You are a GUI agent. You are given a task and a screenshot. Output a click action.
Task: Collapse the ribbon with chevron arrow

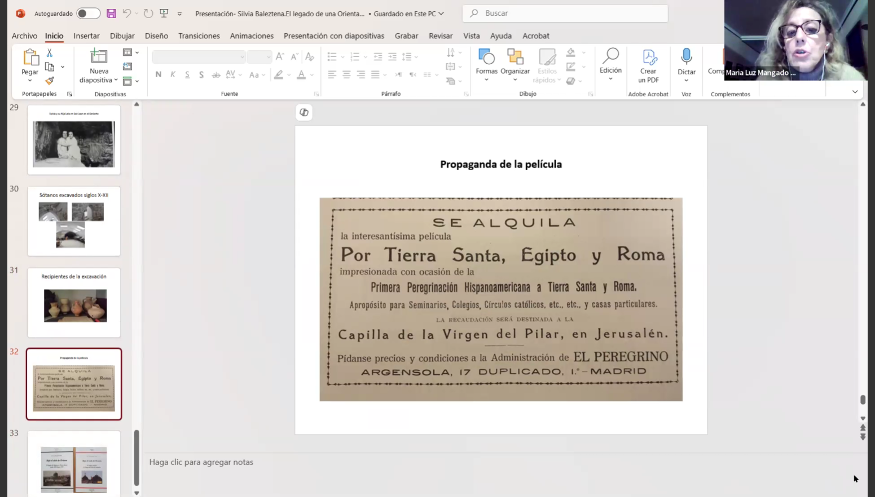point(855,92)
